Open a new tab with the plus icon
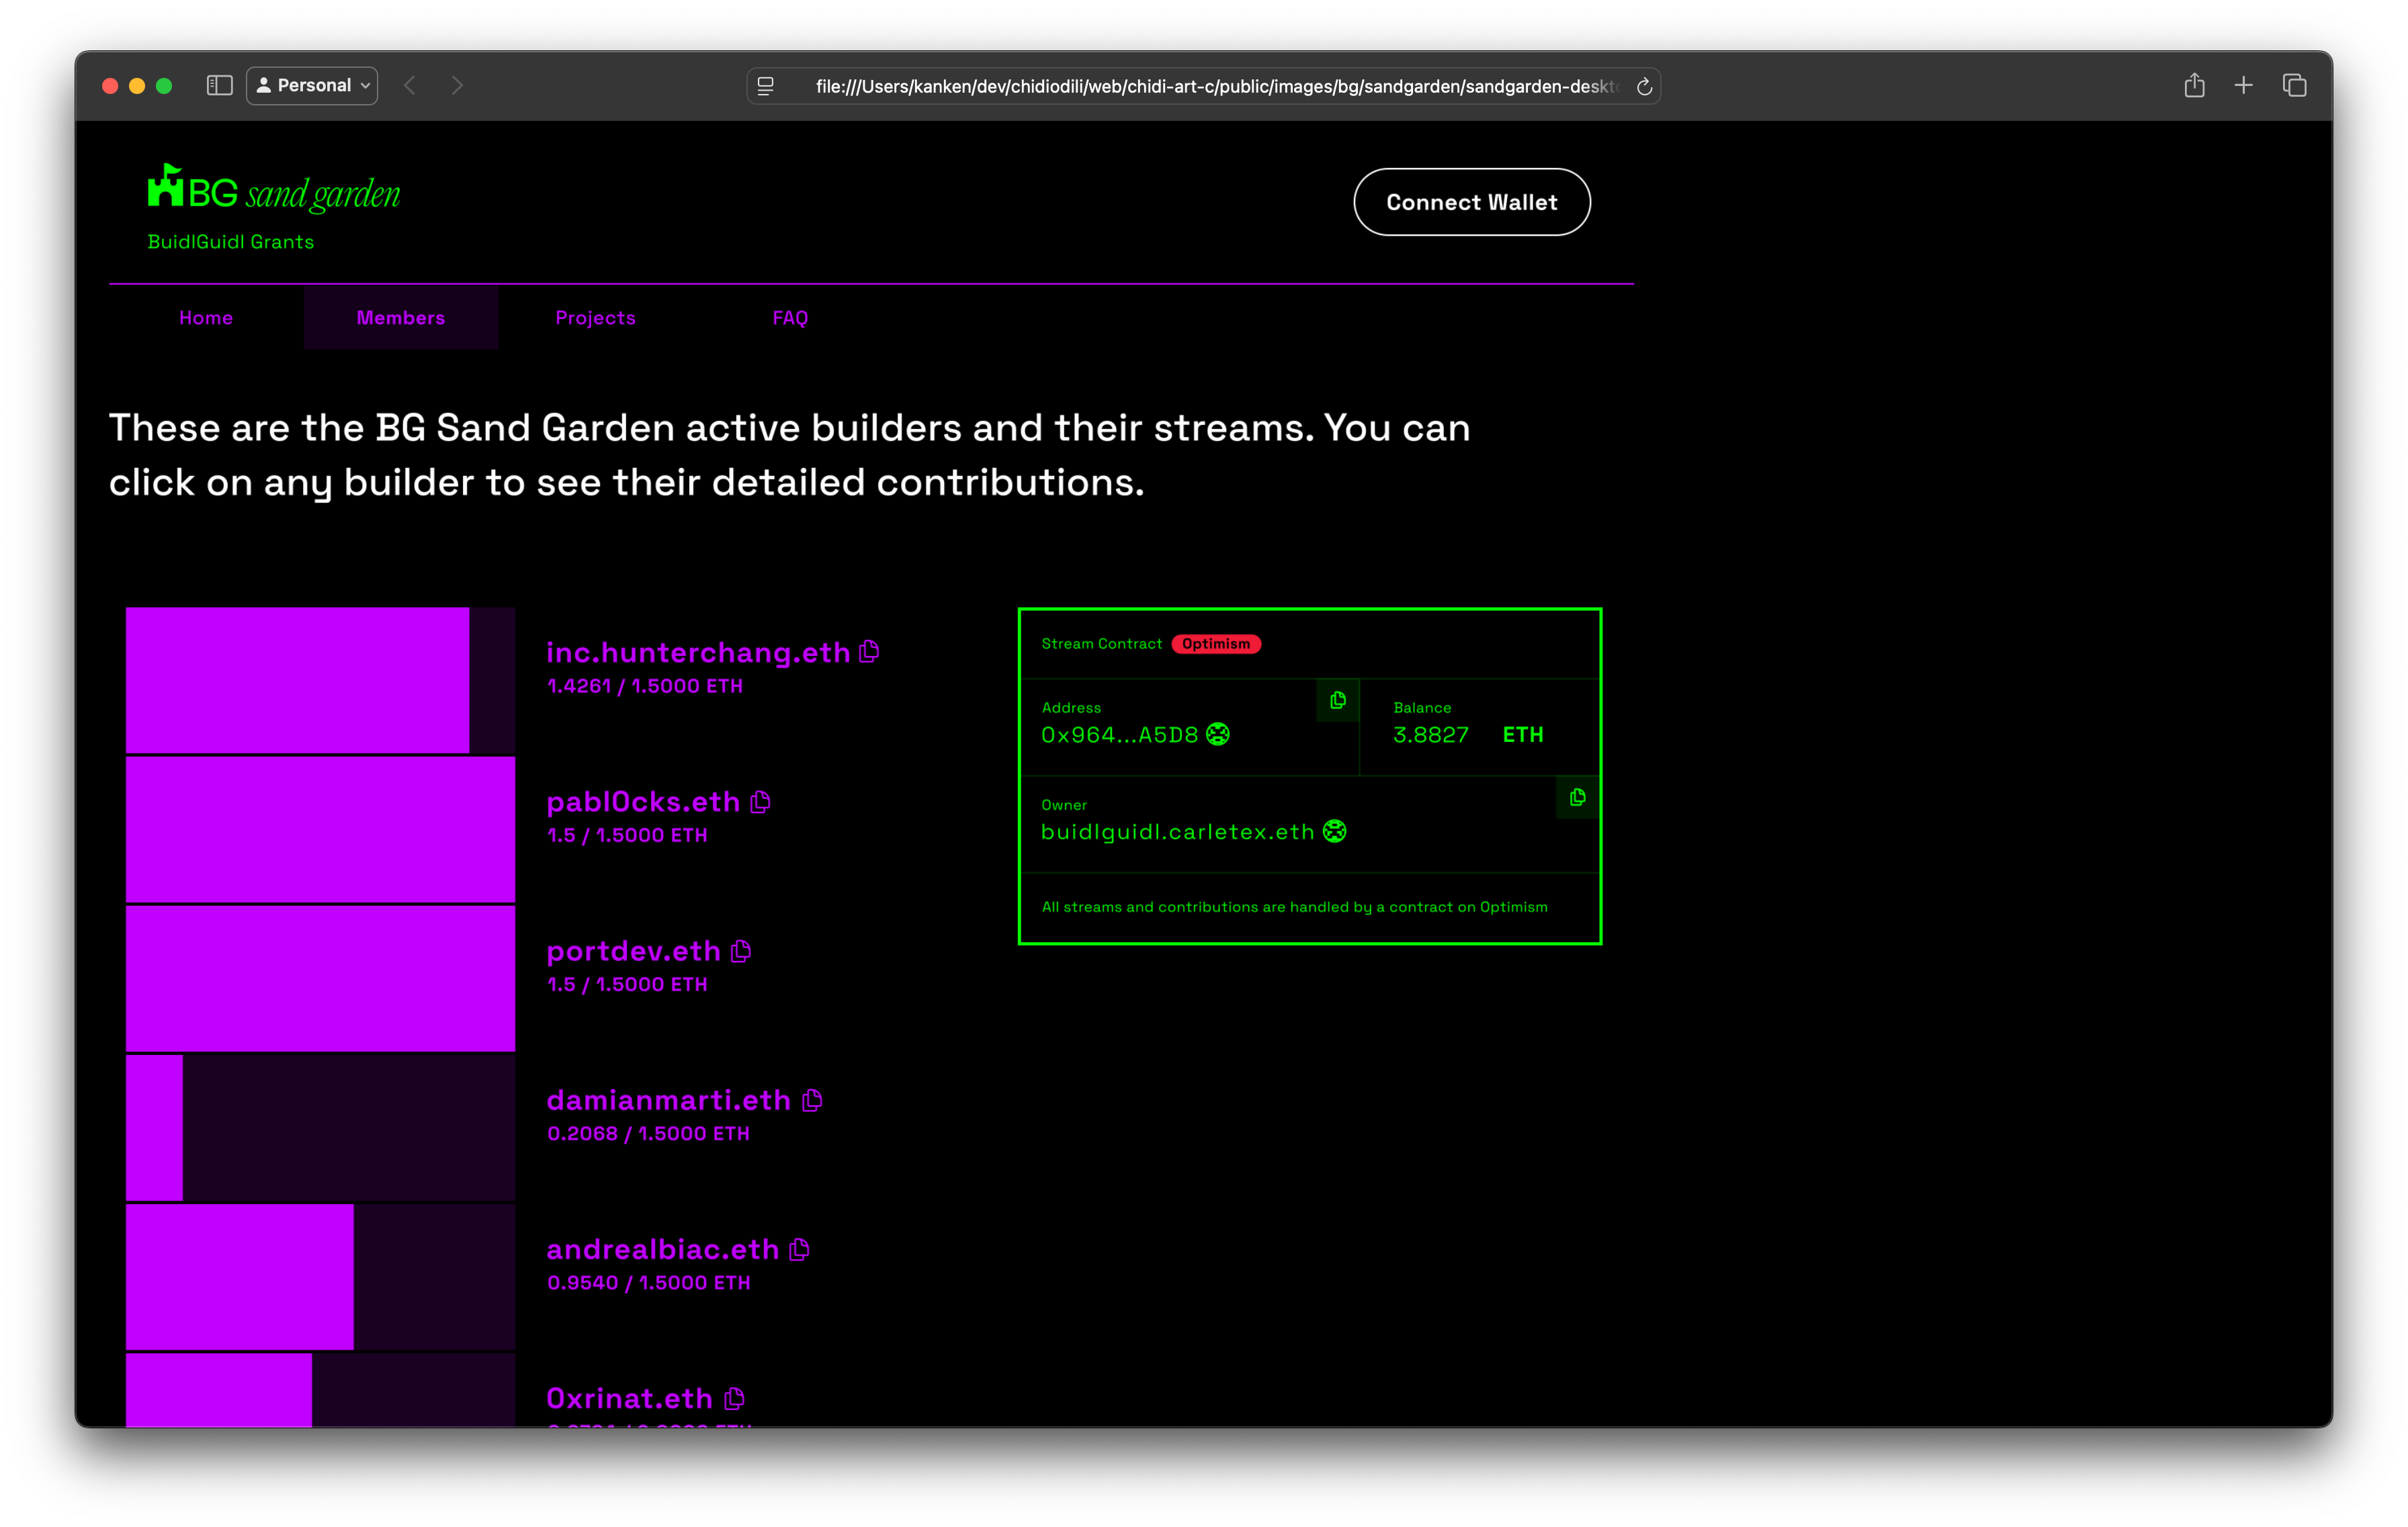2408x1527 pixels. pos(2243,85)
